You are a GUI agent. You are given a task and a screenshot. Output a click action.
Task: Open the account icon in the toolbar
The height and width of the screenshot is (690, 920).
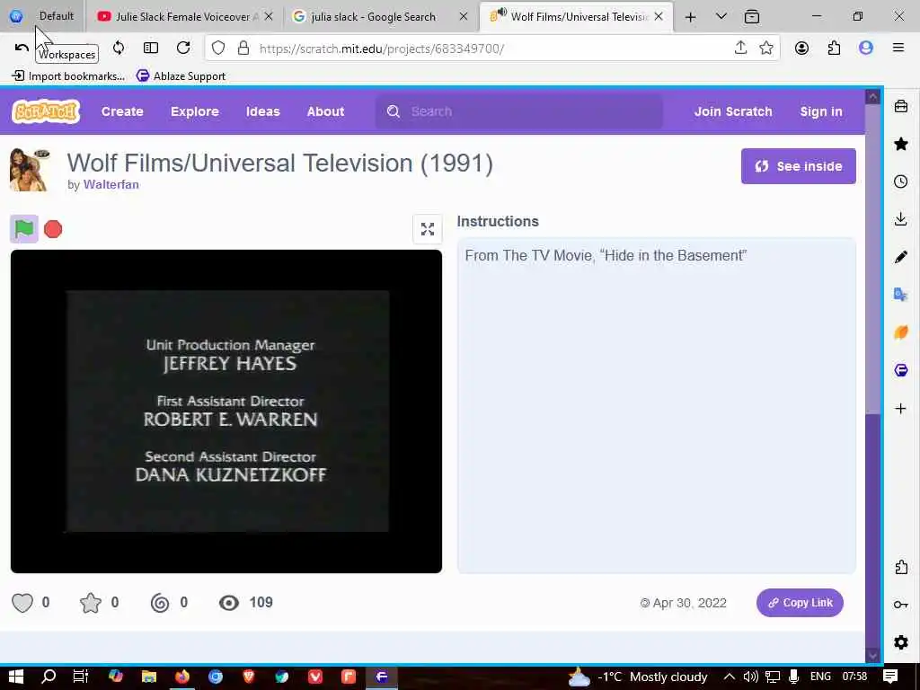pyautogui.click(x=801, y=48)
